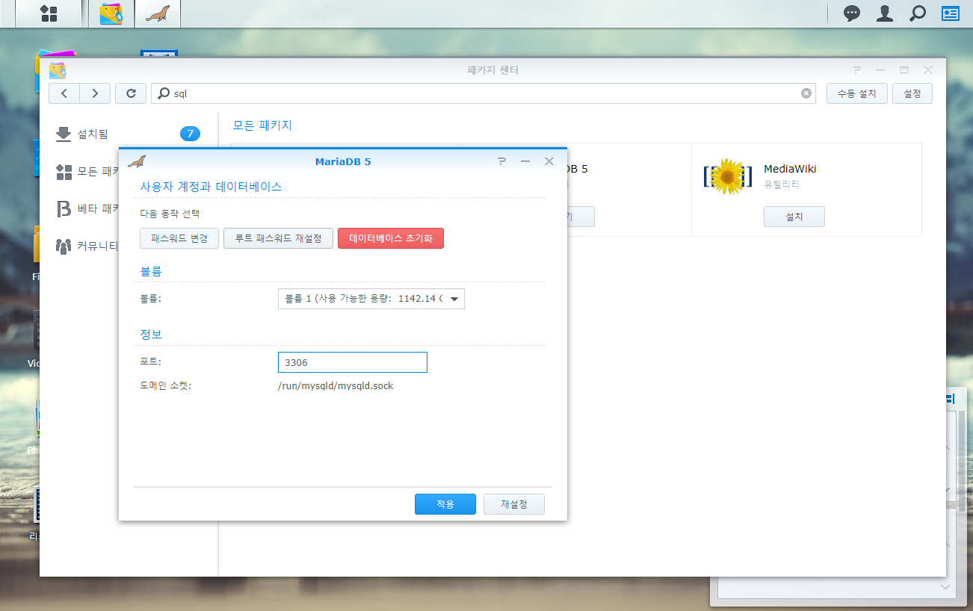Open the MediaWiki package title

pos(789,169)
